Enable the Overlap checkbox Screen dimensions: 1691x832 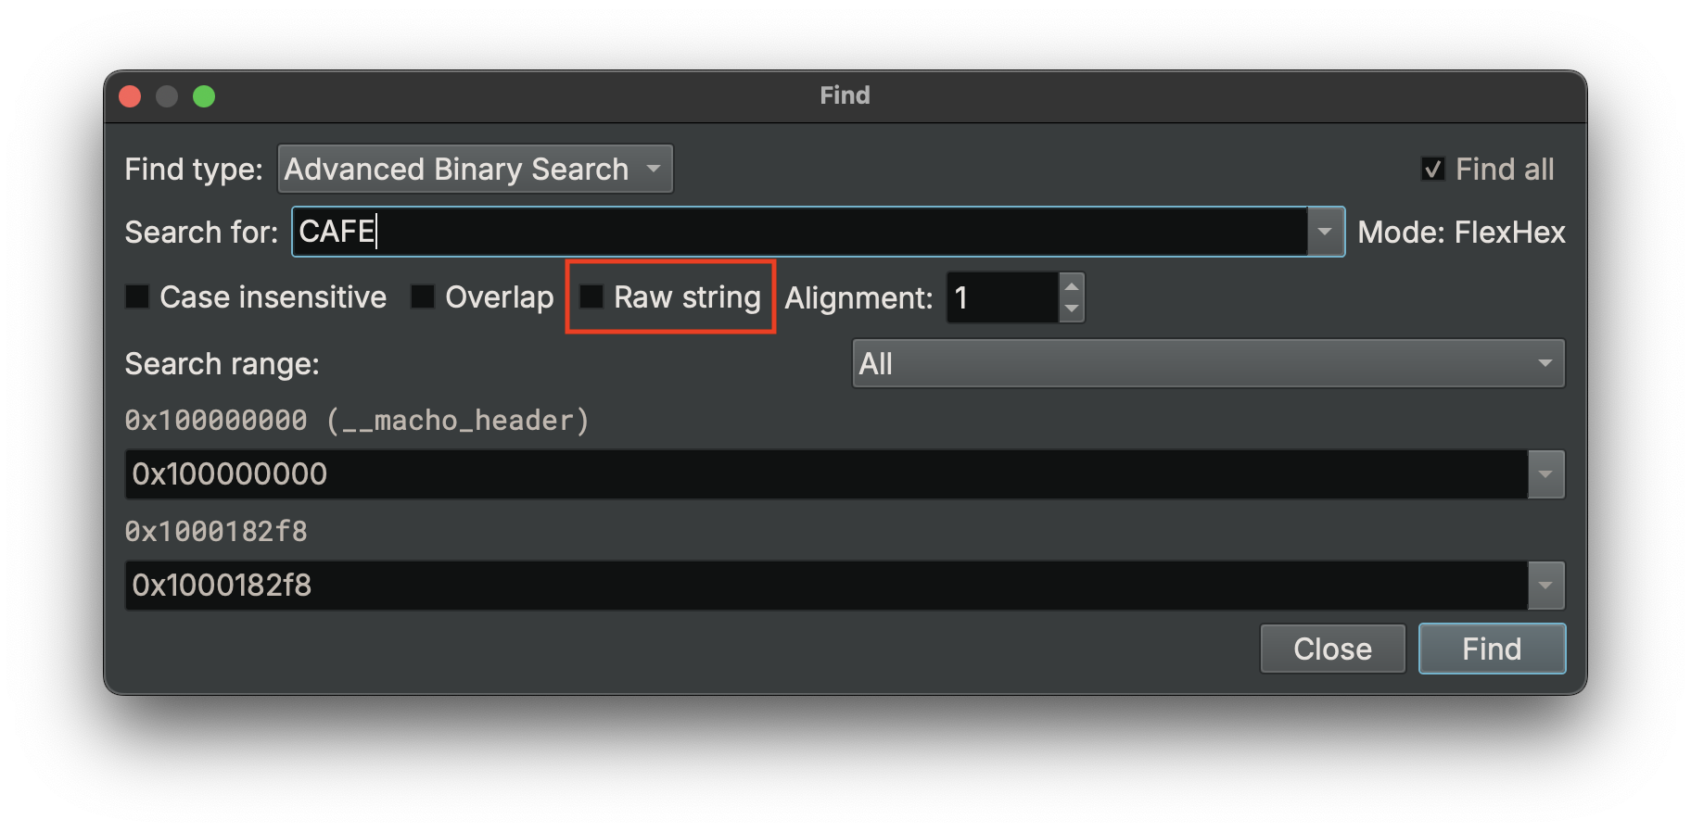point(423,296)
